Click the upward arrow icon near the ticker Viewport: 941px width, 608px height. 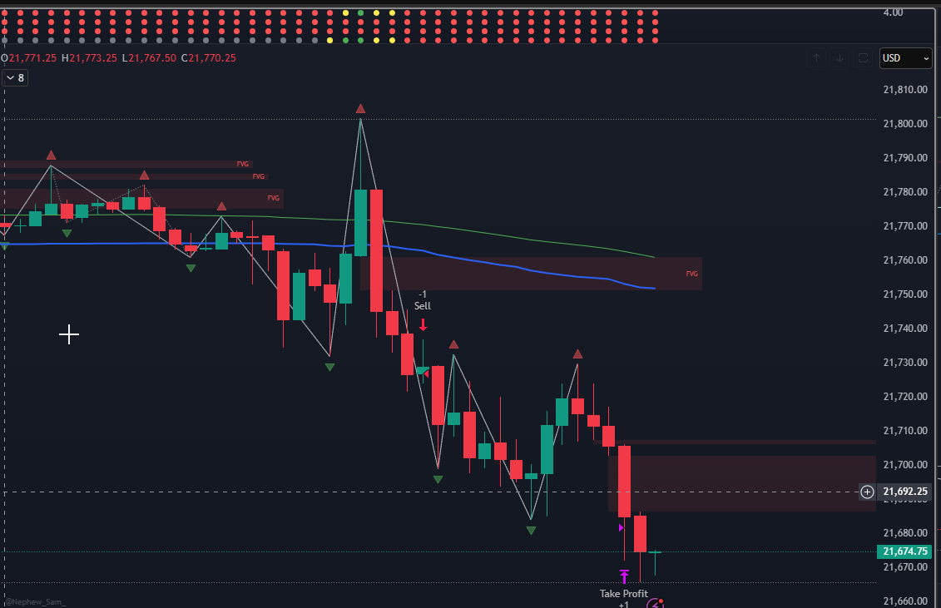click(x=815, y=57)
